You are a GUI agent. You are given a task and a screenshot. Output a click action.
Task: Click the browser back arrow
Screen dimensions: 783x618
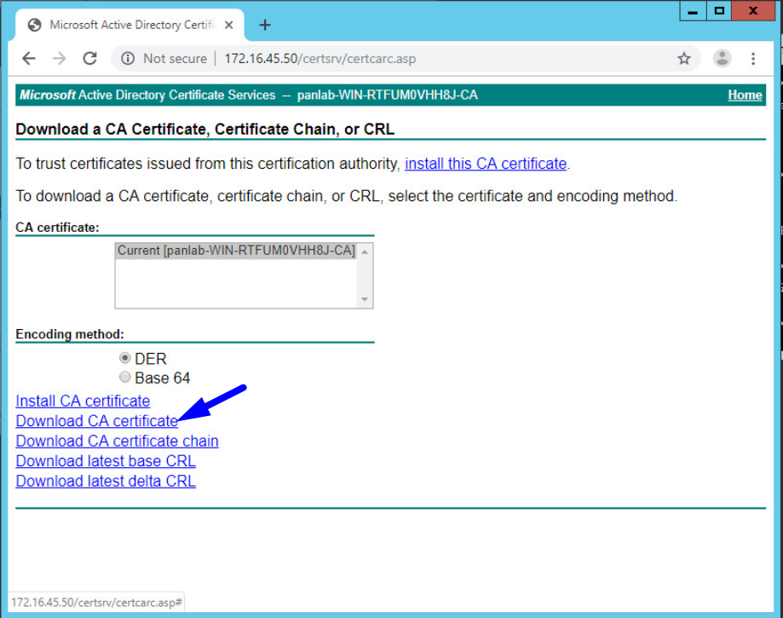tap(29, 58)
